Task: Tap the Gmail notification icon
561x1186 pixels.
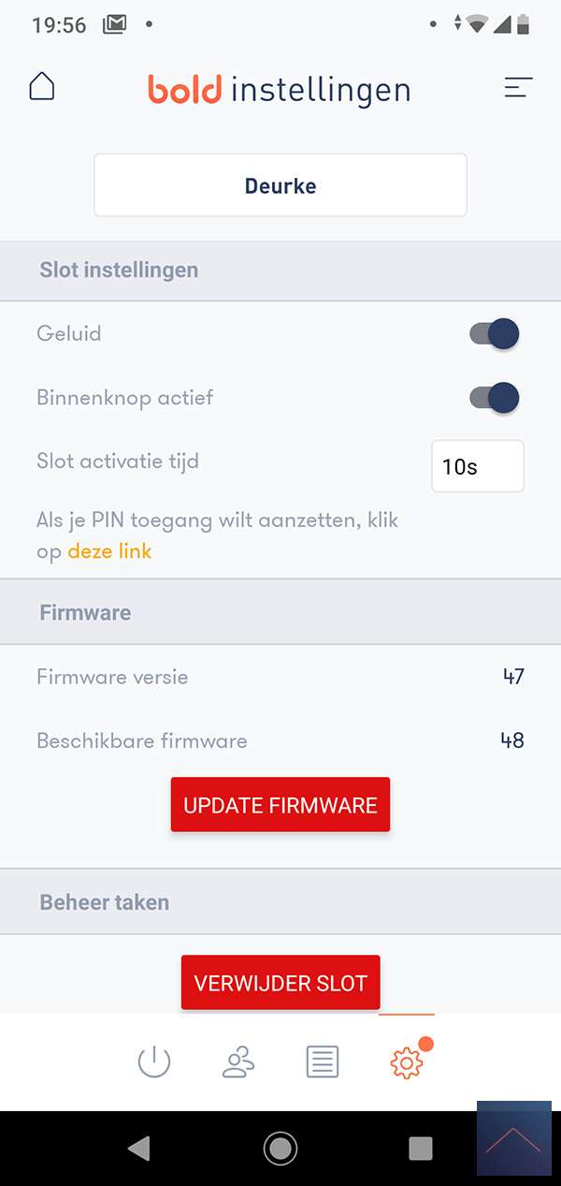Action: coord(114,24)
